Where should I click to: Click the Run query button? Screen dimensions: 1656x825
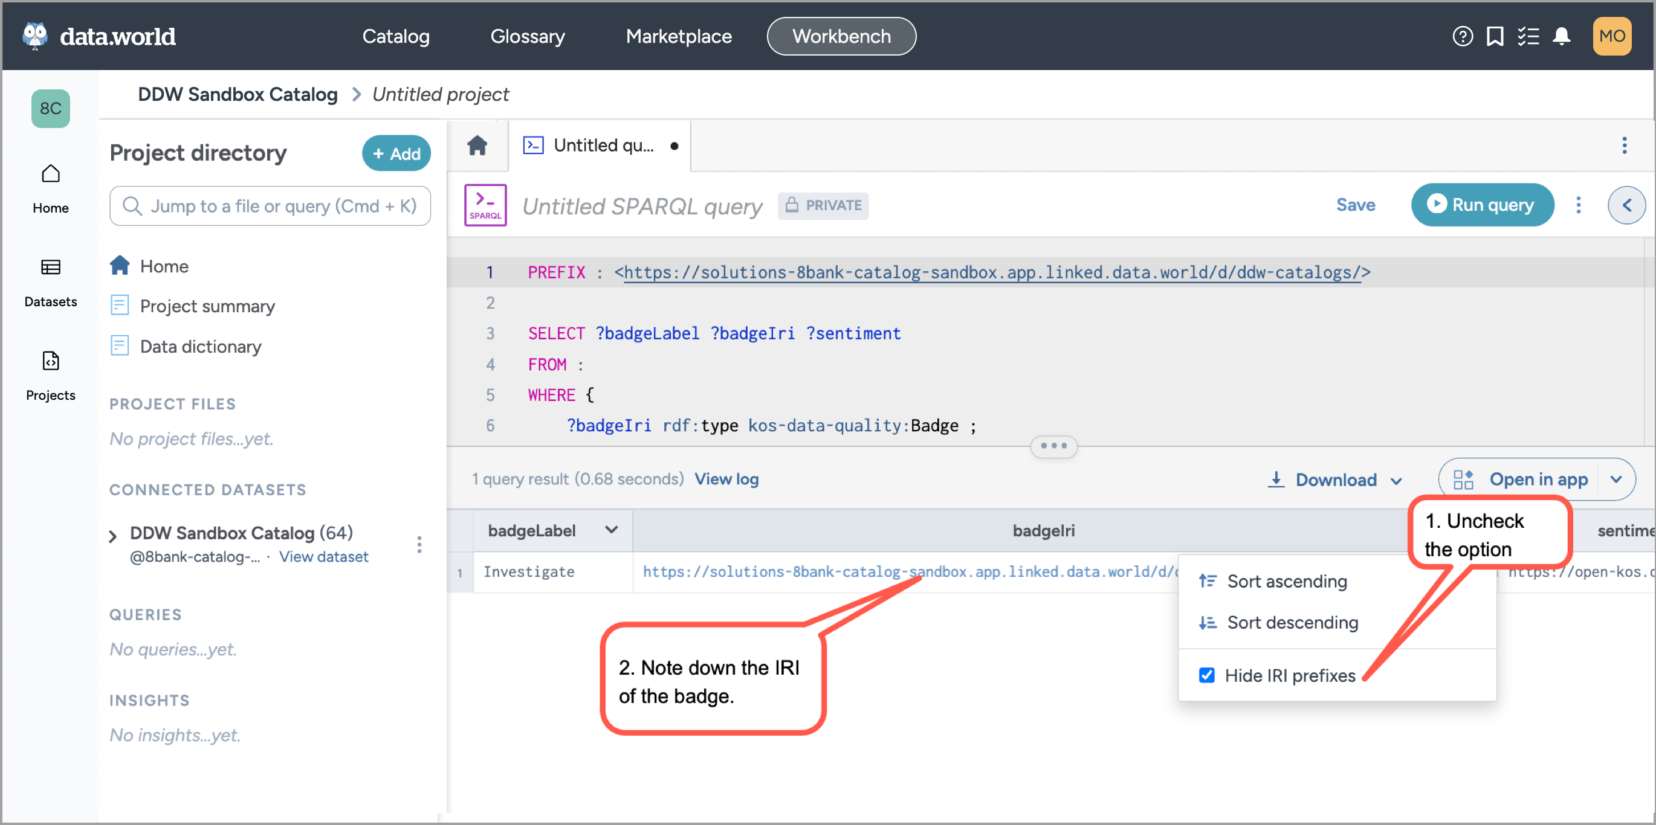pyautogui.click(x=1482, y=205)
